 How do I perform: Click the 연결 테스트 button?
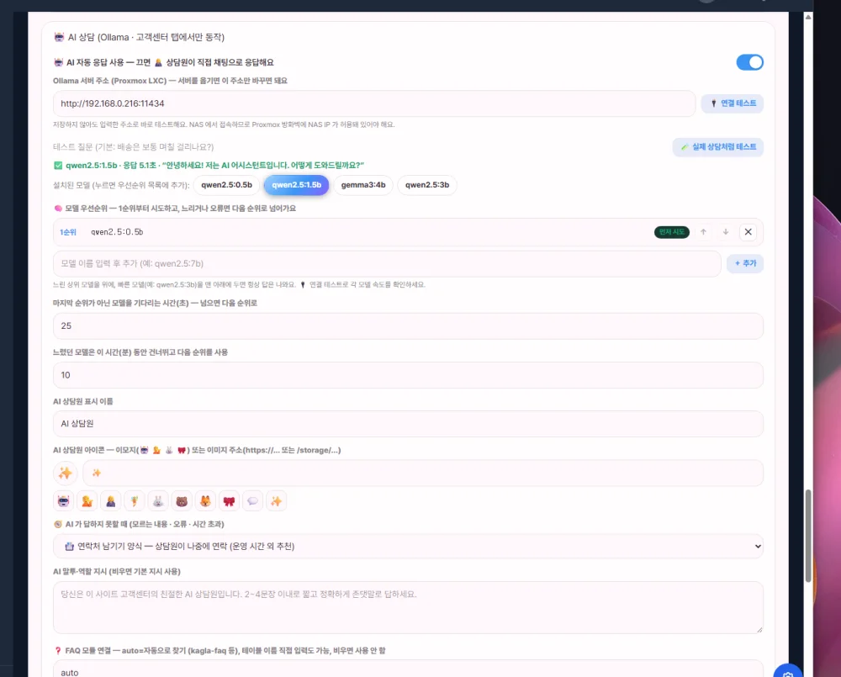click(733, 103)
